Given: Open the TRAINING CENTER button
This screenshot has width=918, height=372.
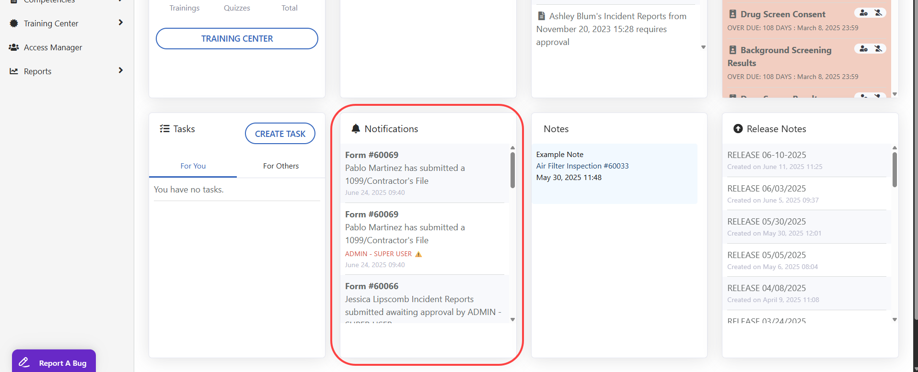Looking at the screenshot, I should [237, 39].
